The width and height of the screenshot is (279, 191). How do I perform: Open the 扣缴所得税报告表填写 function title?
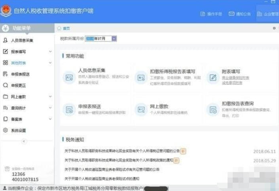pos(173,72)
